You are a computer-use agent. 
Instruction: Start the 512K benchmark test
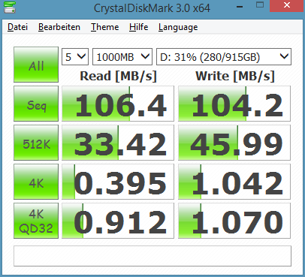36,143
